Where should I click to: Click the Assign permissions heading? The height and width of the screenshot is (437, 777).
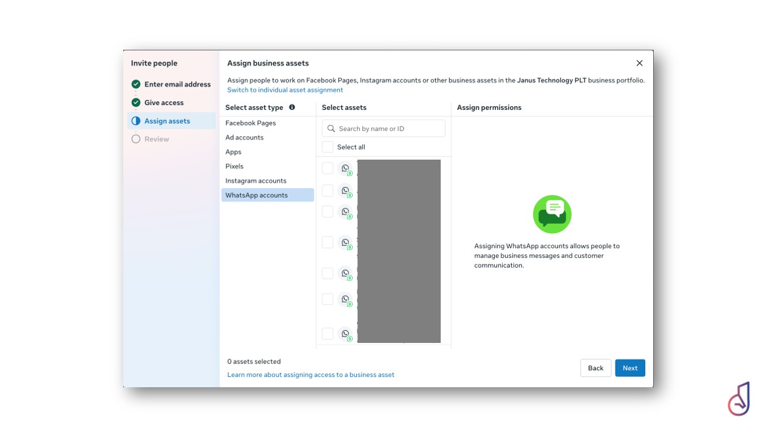[x=489, y=107]
